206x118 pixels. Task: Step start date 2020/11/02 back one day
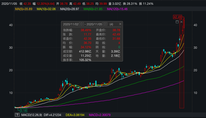coord(80,24)
